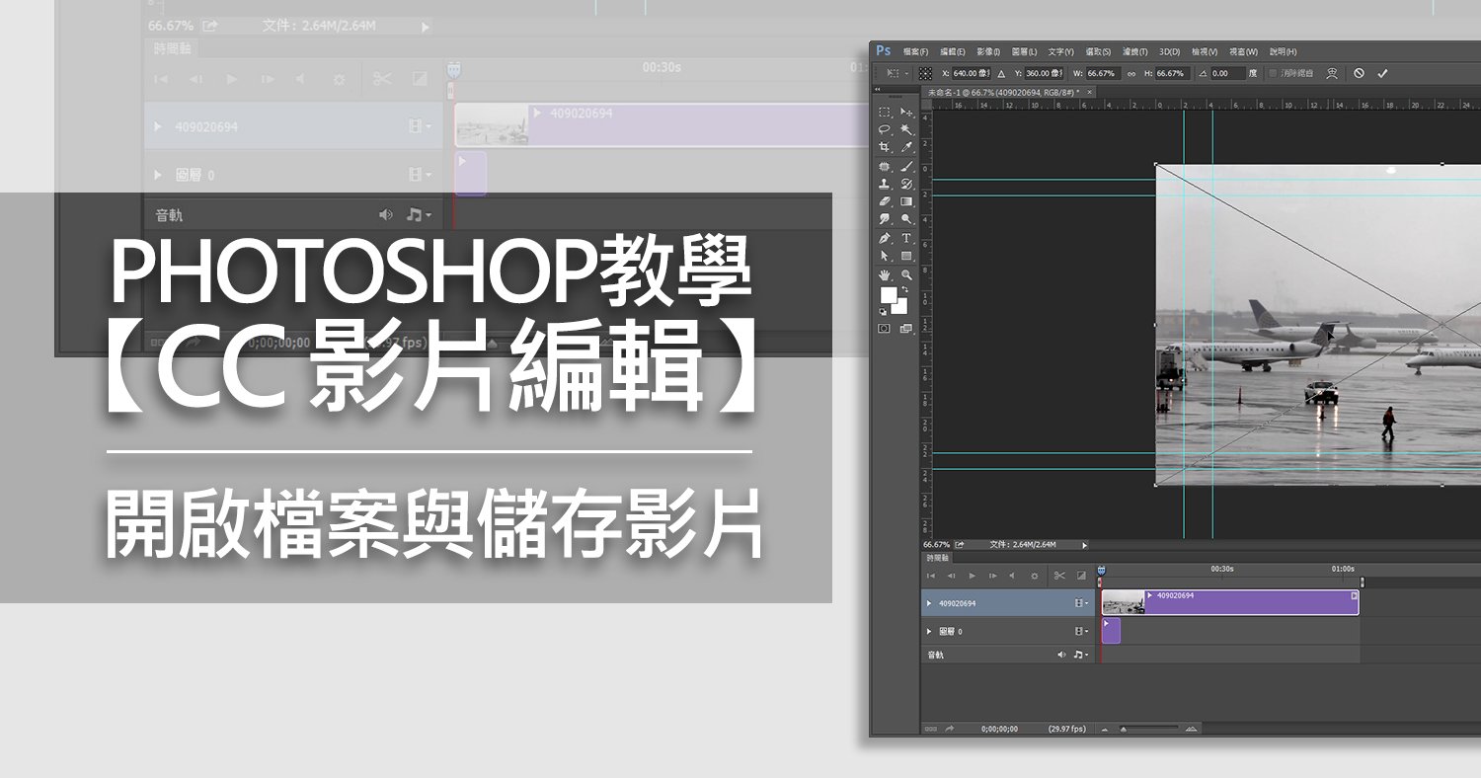Select the Eraser tool

884,201
